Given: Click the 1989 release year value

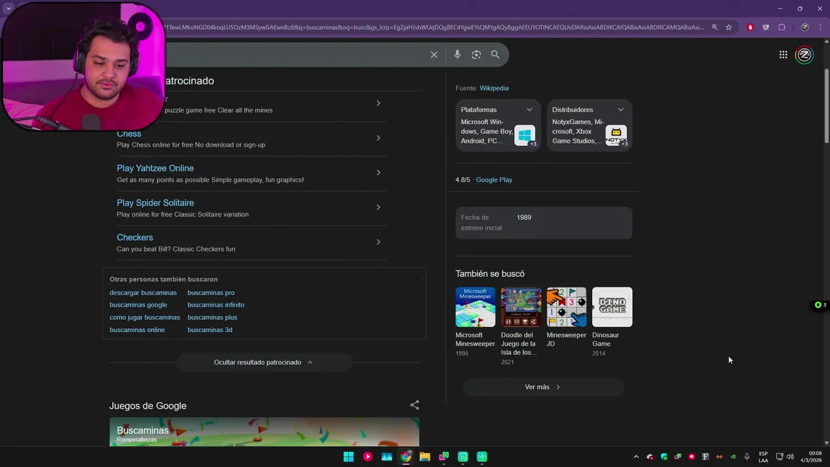Looking at the screenshot, I should [524, 217].
